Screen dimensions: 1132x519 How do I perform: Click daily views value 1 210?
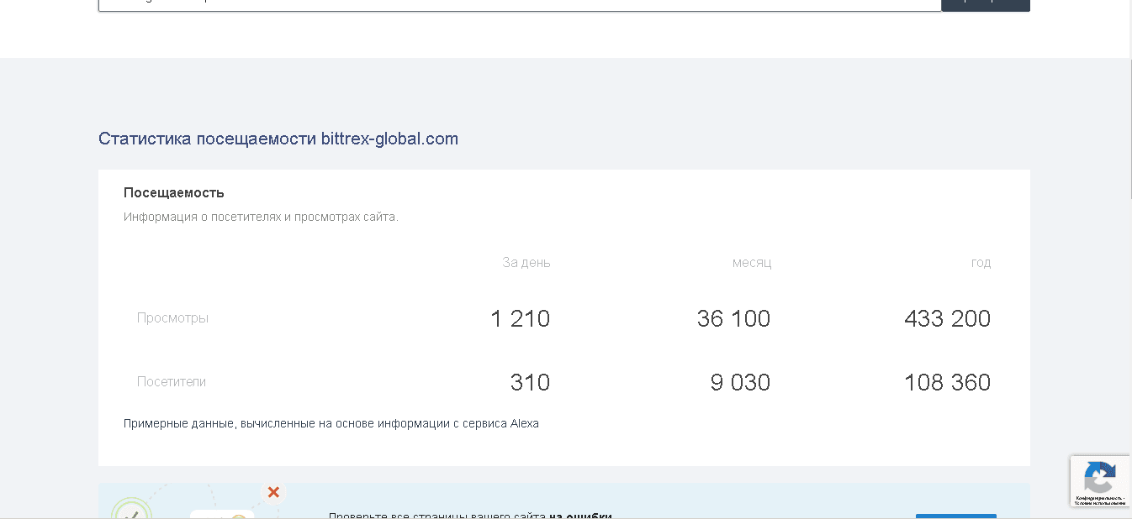520,318
